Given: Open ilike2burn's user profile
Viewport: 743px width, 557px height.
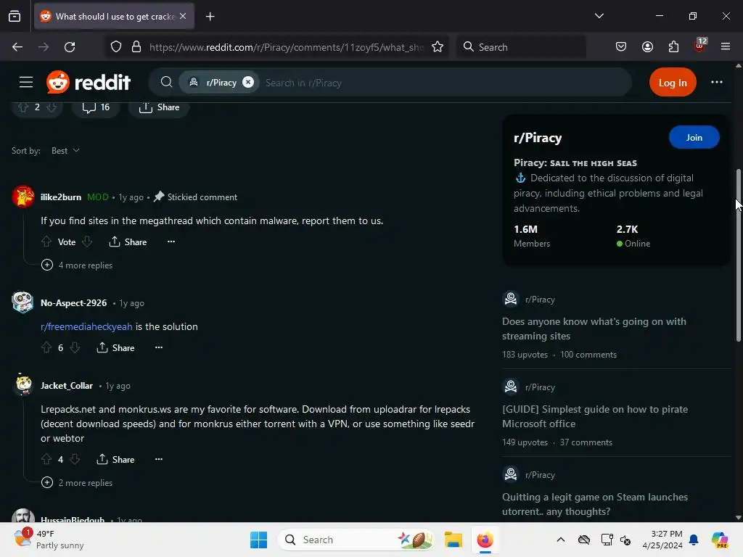Looking at the screenshot, I should click(x=61, y=197).
